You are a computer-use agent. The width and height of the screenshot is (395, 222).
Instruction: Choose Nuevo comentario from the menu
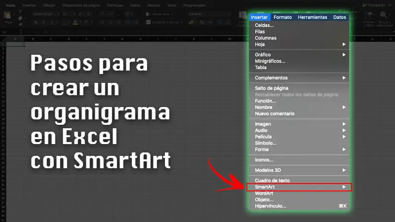275,114
